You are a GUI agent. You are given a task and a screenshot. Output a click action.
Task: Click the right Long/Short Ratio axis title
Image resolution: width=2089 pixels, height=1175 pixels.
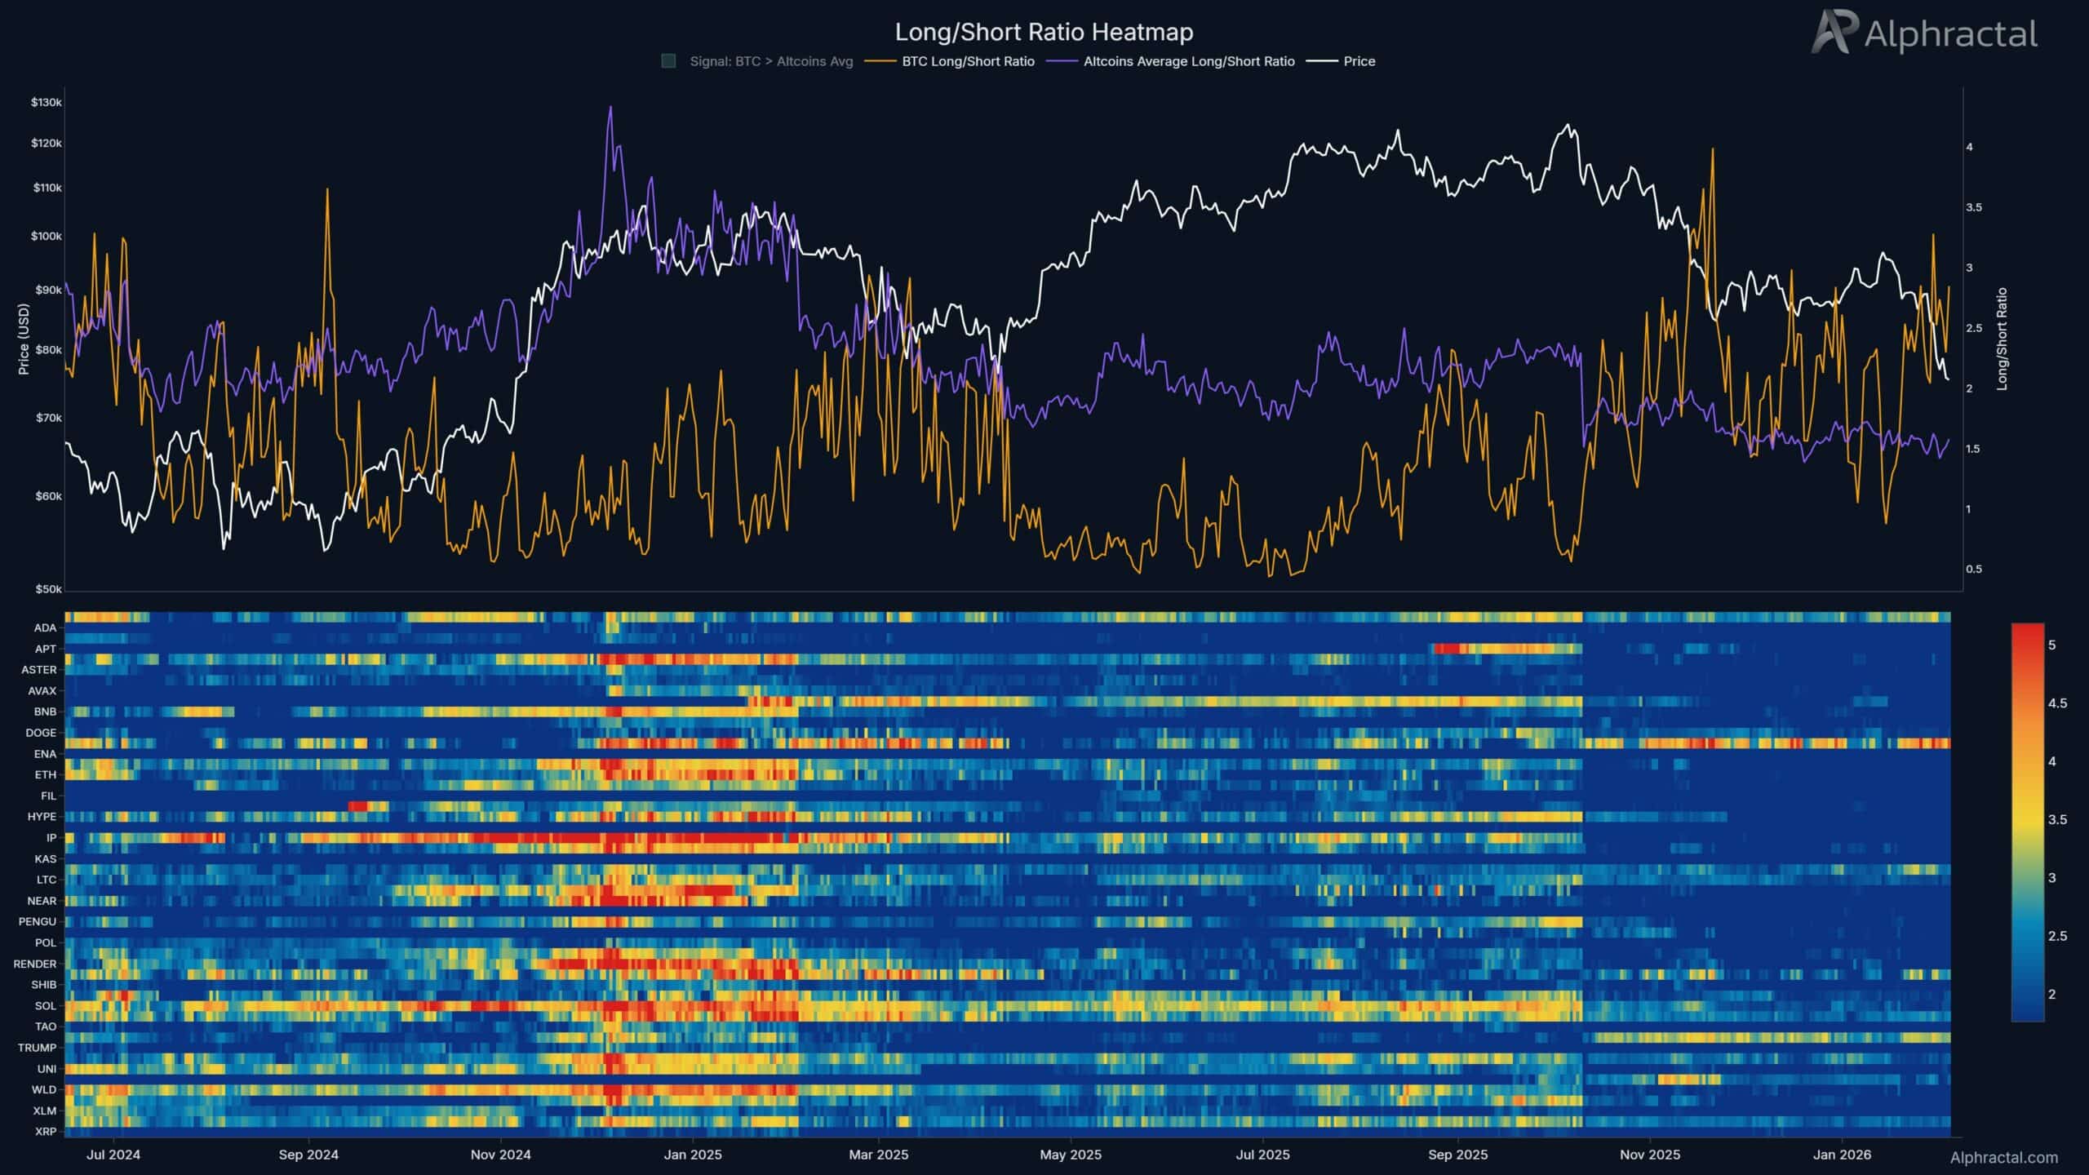[x=2002, y=339]
